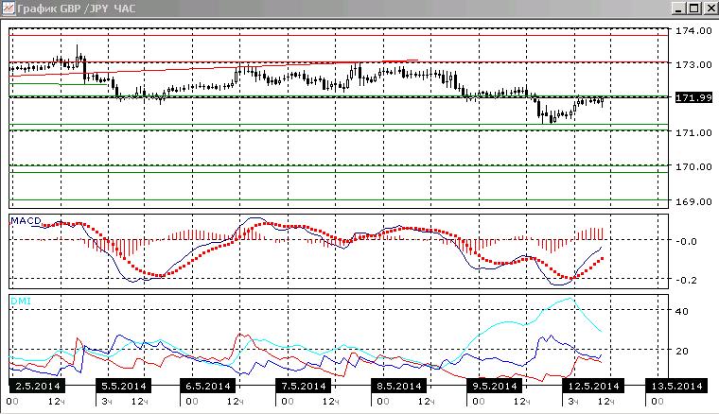Screen dimensions: 719x414
Task: Select the current price label 171.99
Action: (693, 97)
